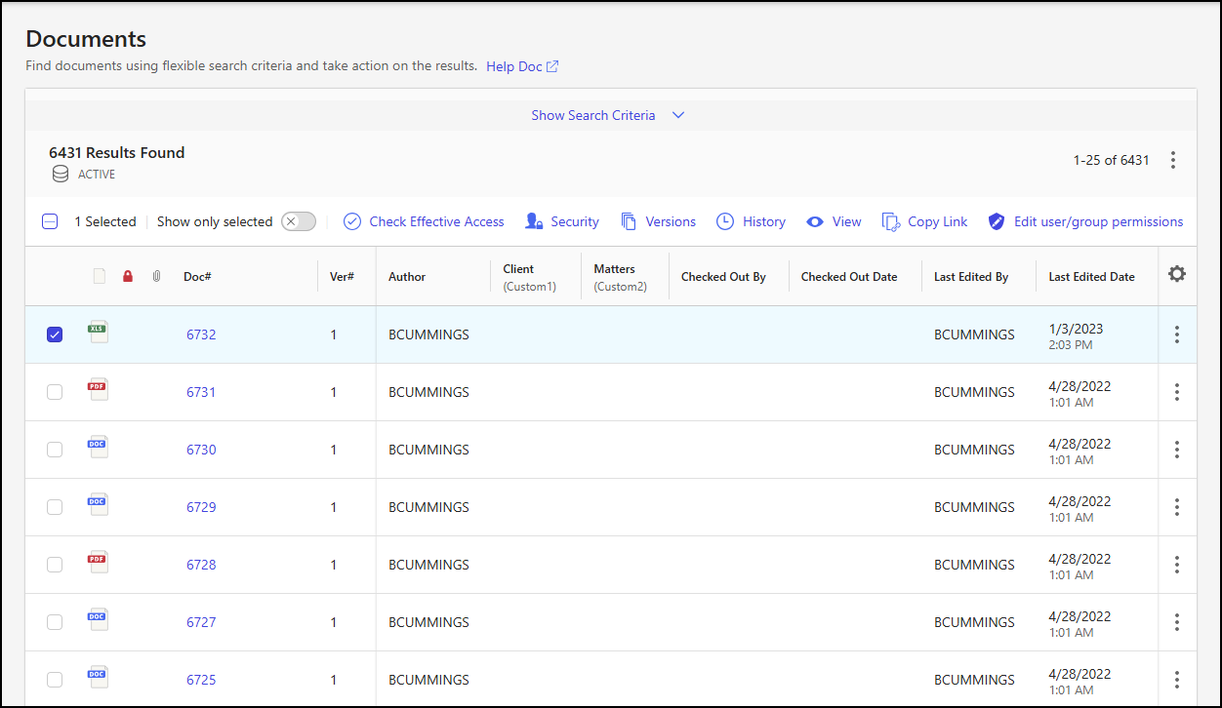This screenshot has height=708, width=1222.
Task: Toggle off the Show only selected switch
Action: click(x=298, y=221)
